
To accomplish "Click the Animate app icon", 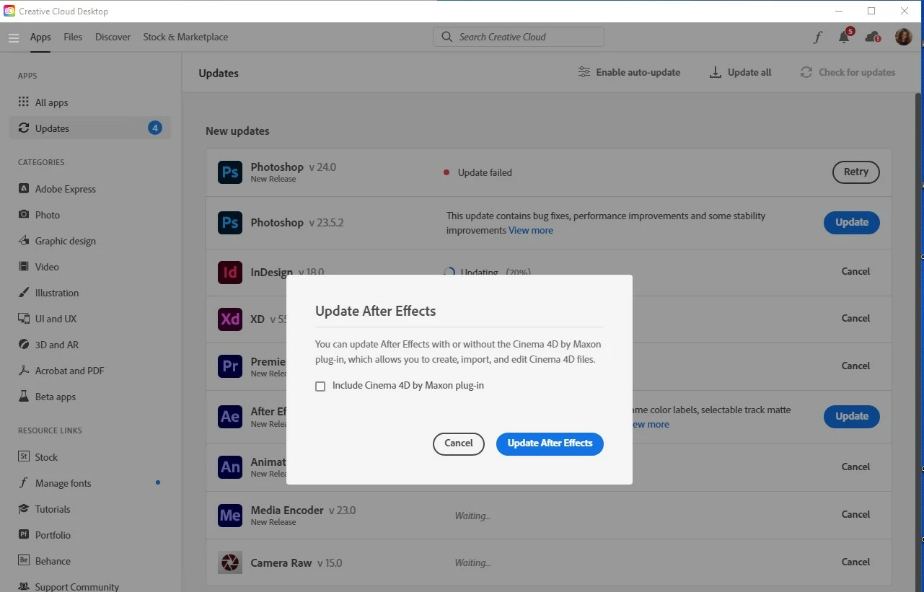I will coord(230,467).
